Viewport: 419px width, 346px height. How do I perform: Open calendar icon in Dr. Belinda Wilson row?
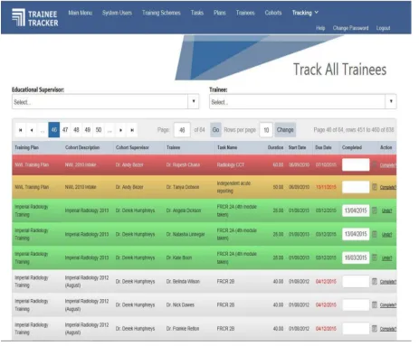click(x=375, y=281)
